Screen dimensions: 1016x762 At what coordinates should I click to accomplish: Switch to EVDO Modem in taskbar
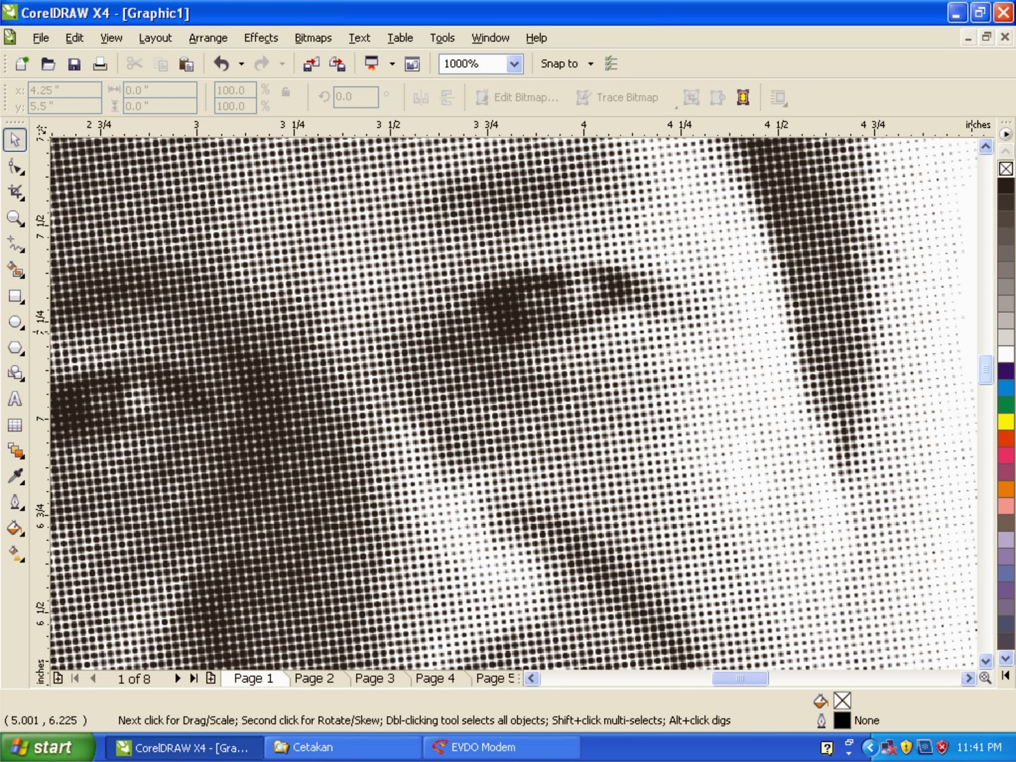point(502,747)
